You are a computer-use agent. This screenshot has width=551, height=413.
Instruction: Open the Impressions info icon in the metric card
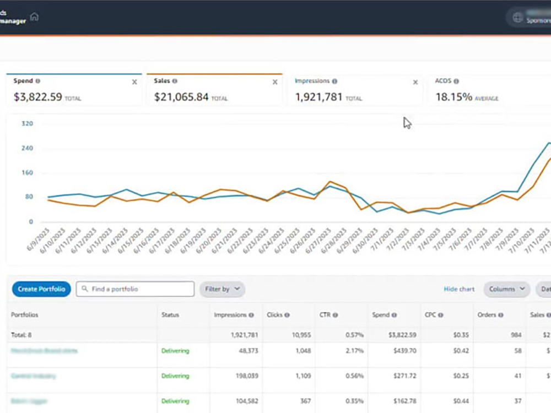click(334, 81)
